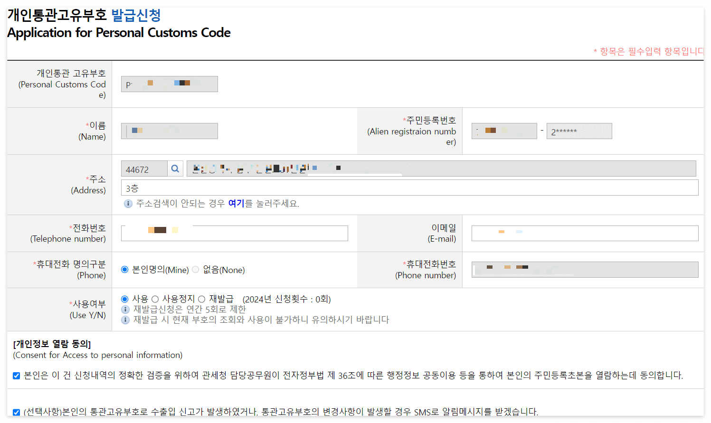Click the main address text field
Screen dimensions: 711x423
pyautogui.click(x=441, y=169)
